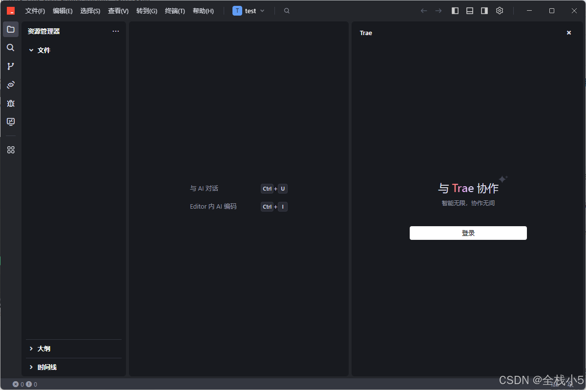Go forward with the right arrow
The width and height of the screenshot is (586, 390).
pyautogui.click(x=439, y=11)
